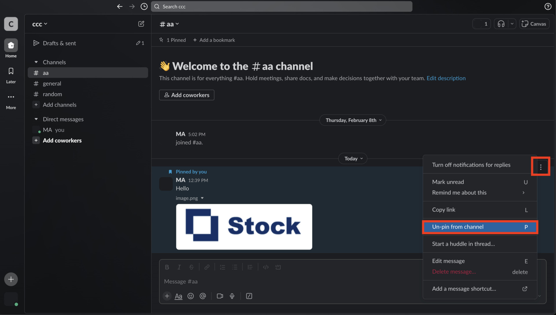
Task: Click the Add coworkers button
Action: 186,95
